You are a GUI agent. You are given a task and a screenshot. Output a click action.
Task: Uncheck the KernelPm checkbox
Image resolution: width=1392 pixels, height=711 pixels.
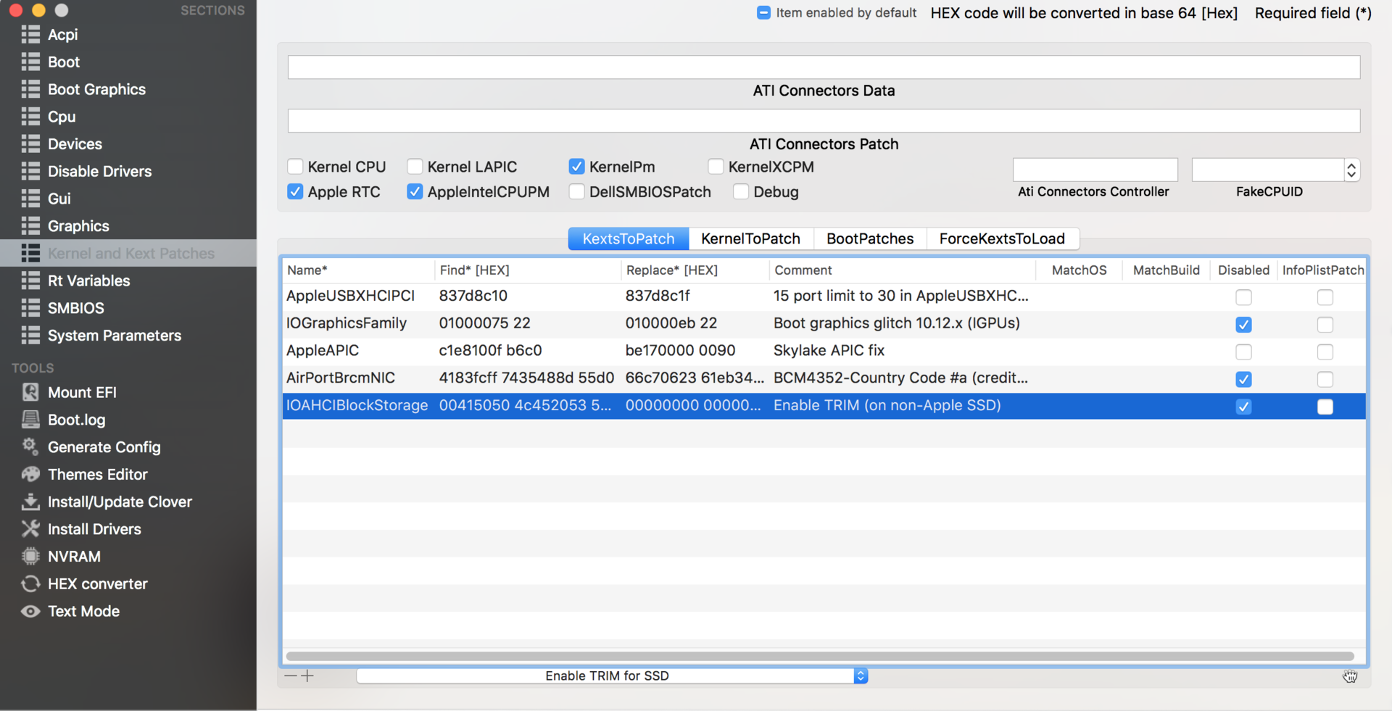click(x=576, y=167)
